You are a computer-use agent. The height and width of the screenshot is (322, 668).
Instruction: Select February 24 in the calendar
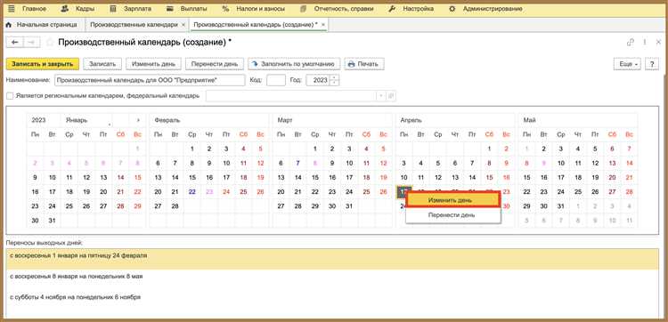pyautogui.click(x=226, y=191)
